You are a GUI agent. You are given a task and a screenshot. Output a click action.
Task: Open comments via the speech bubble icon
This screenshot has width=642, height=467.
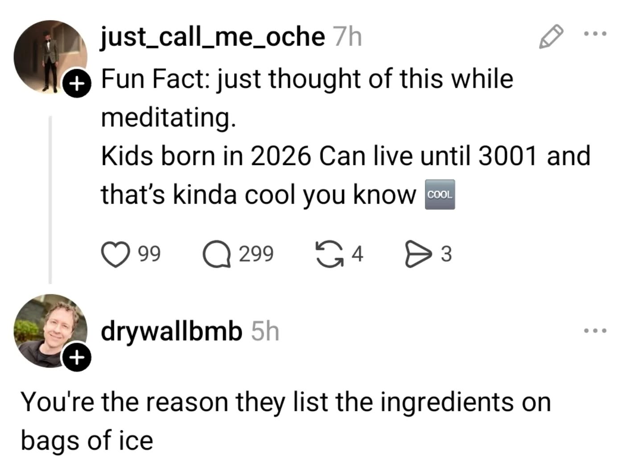click(216, 254)
